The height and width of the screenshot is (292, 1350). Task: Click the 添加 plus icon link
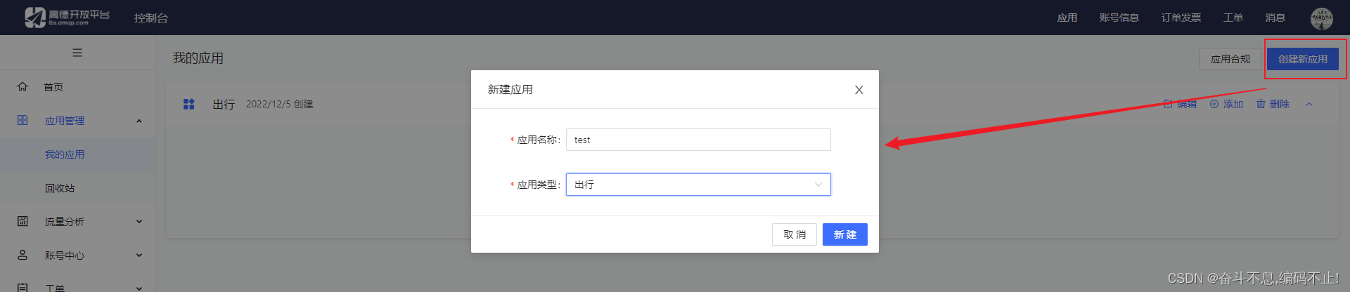pyautogui.click(x=1226, y=104)
